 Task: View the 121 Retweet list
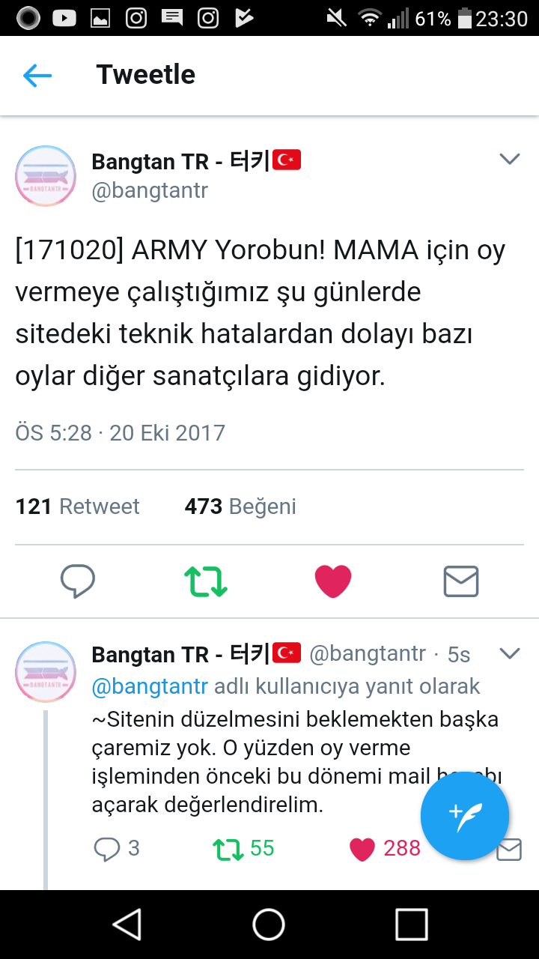[x=78, y=506]
